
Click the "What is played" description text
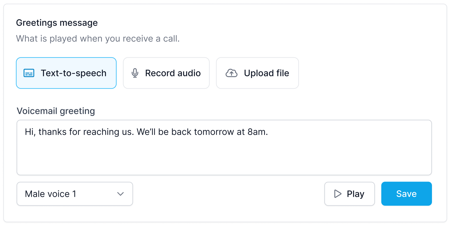tap(98, 39)
